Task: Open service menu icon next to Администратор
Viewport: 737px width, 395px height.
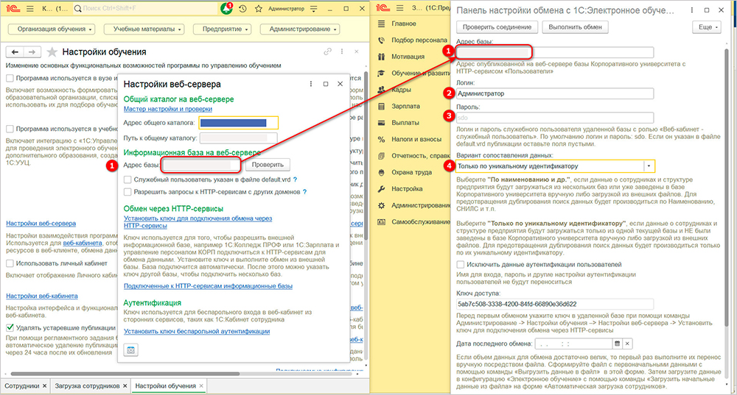Action: pyautogui.click(x=314, y=8)
